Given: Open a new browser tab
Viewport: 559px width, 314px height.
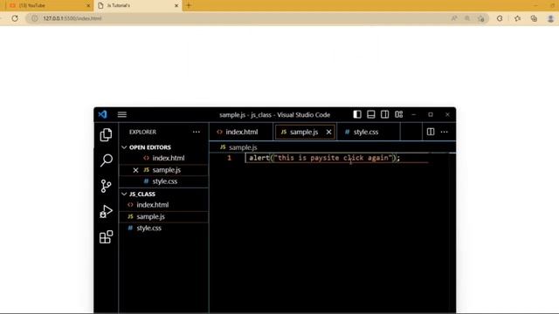Looking at the screenshot, I should (x=189, y=5).
